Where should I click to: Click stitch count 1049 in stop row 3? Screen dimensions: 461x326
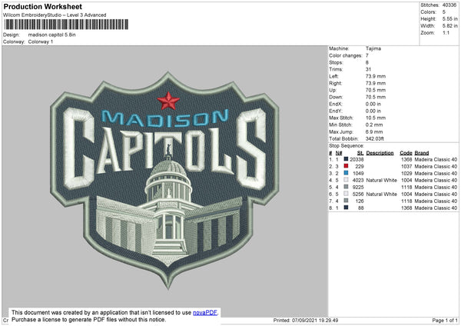[358, 173]
